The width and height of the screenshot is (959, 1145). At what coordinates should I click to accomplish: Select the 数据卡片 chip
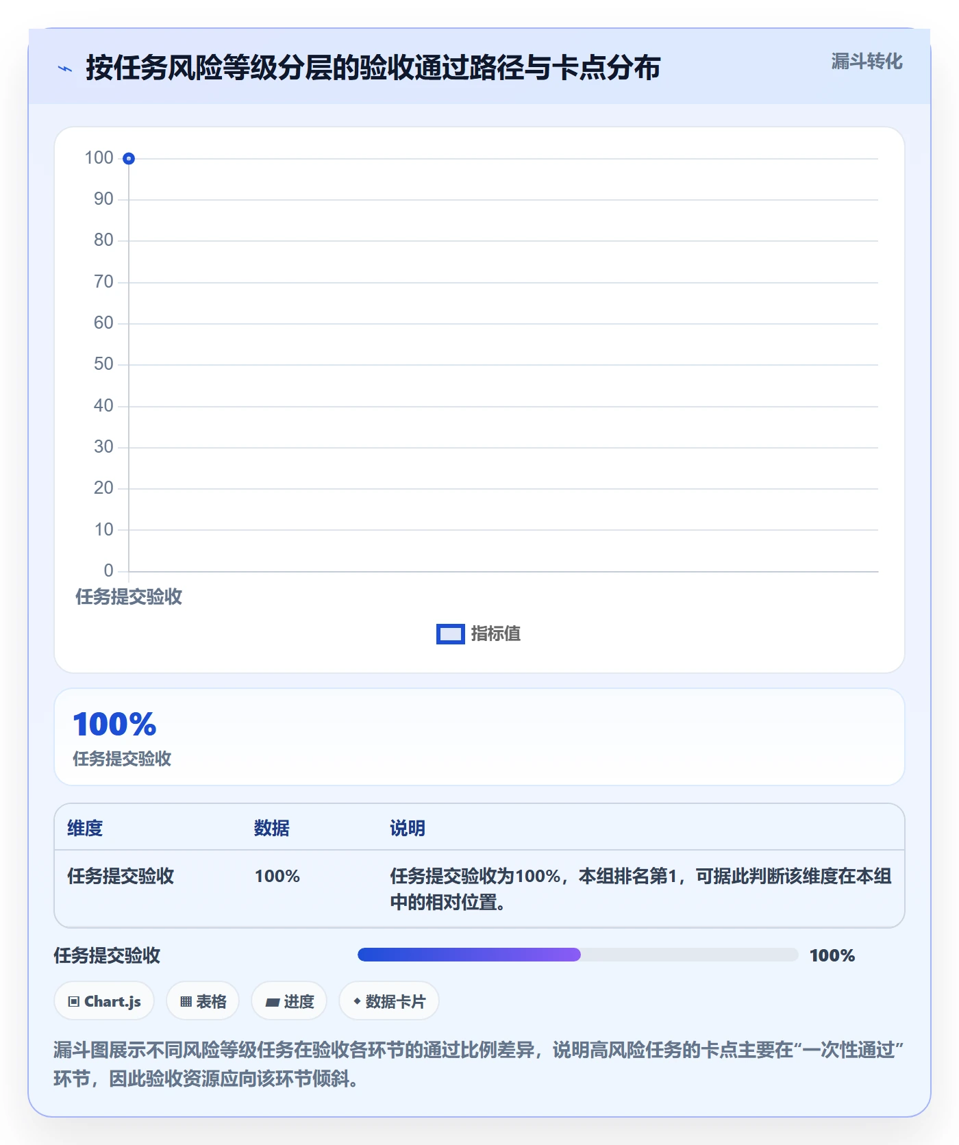tap(389, 1001)
